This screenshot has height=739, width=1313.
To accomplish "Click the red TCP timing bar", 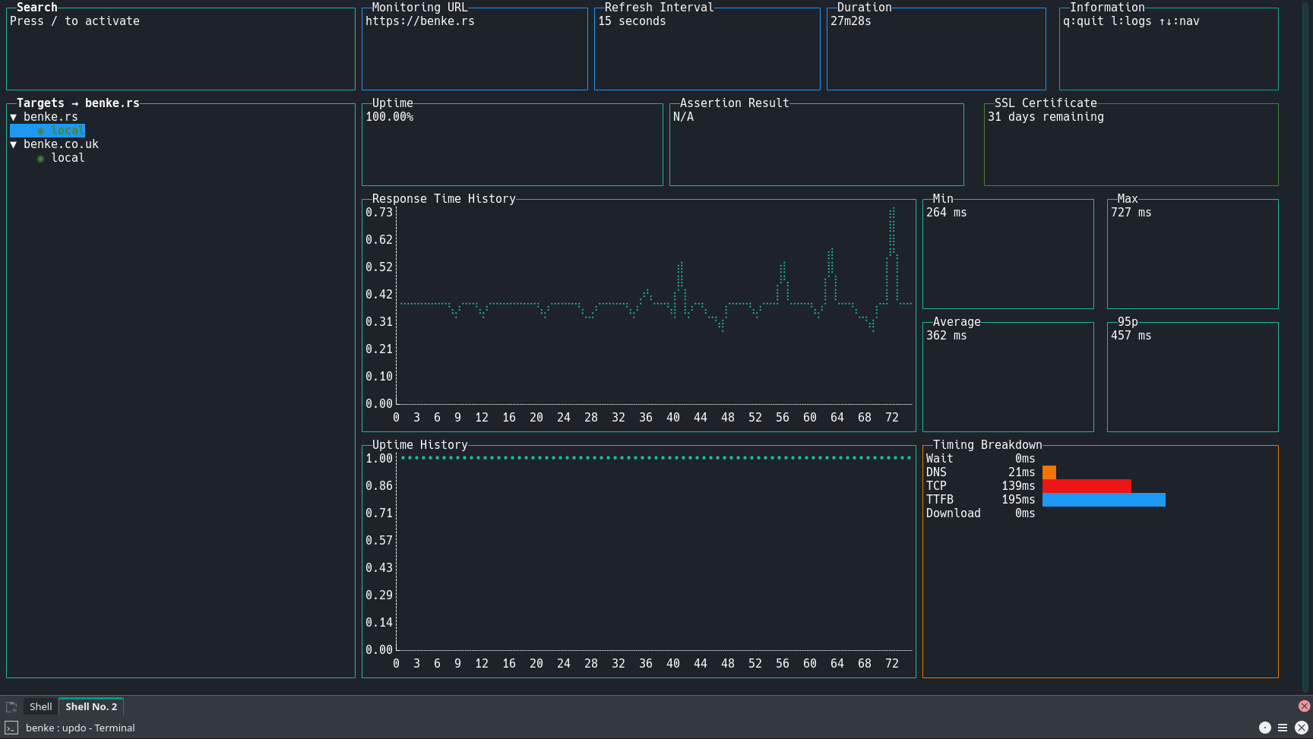I will (x=1087, y=486).
